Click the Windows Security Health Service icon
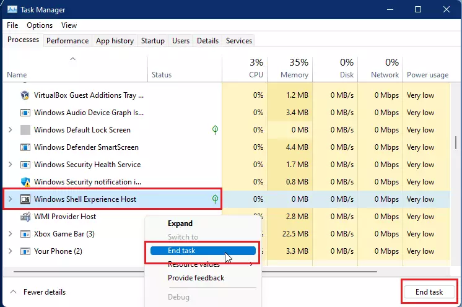 [25, 165]
